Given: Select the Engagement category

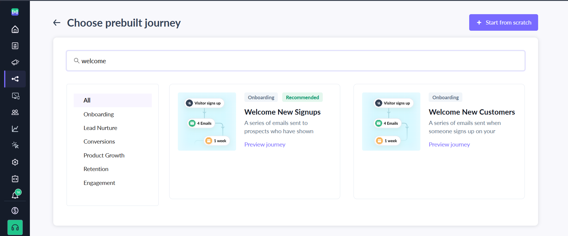Looking at the screenshot, I should (x=99, y=183).
